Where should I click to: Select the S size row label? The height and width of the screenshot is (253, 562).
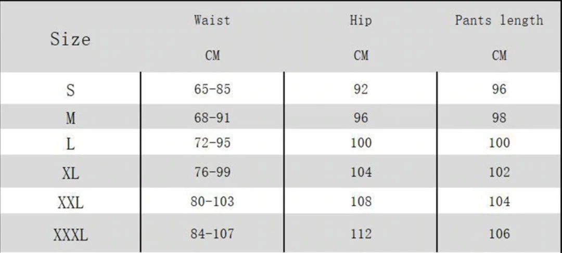70,90
